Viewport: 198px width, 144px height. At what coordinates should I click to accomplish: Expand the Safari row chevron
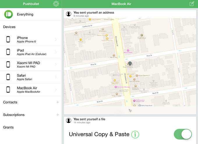coord(56,77)
